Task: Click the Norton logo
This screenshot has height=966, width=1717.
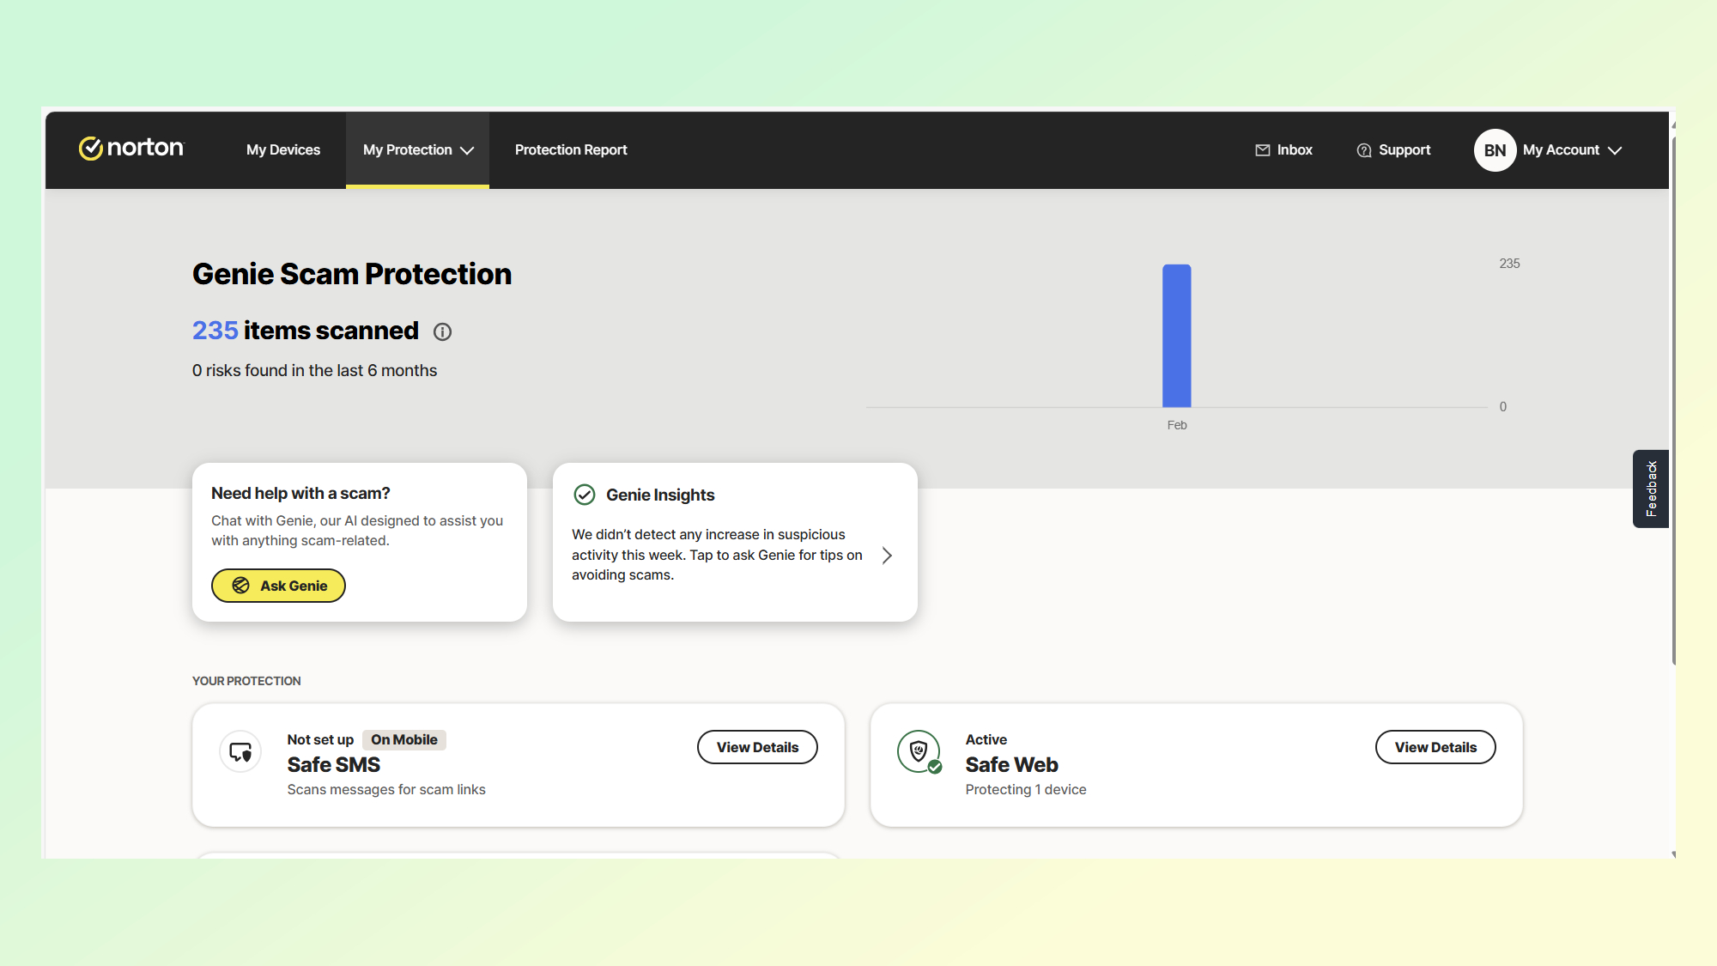Action: click(131, 149)
